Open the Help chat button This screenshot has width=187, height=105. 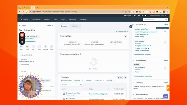coord(166,96)
